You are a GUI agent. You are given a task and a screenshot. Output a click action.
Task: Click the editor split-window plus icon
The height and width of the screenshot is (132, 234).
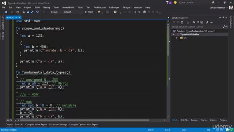pos(168,21)
